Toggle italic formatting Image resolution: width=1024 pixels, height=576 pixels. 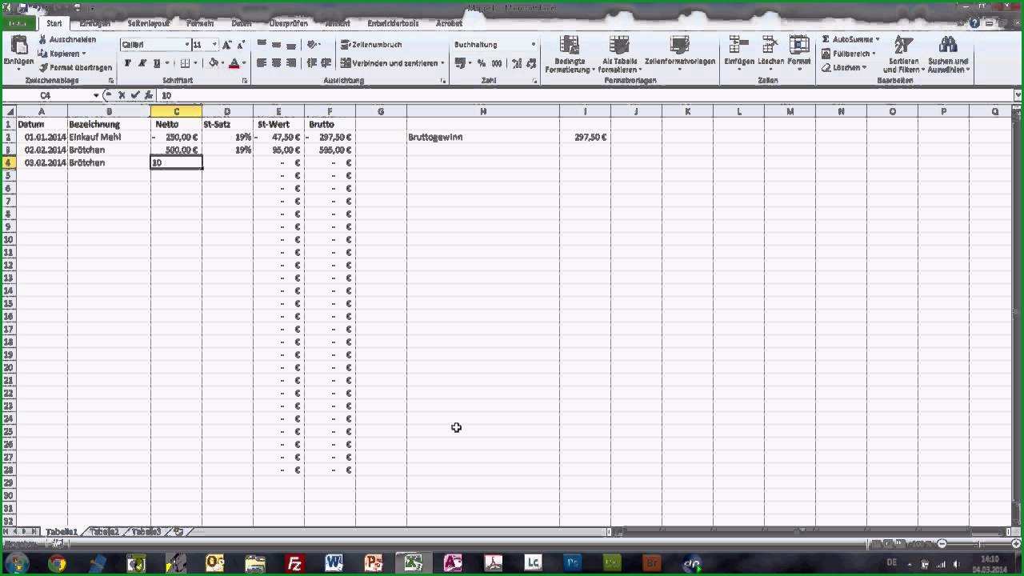pyautogui.click(x=142, y=63)
